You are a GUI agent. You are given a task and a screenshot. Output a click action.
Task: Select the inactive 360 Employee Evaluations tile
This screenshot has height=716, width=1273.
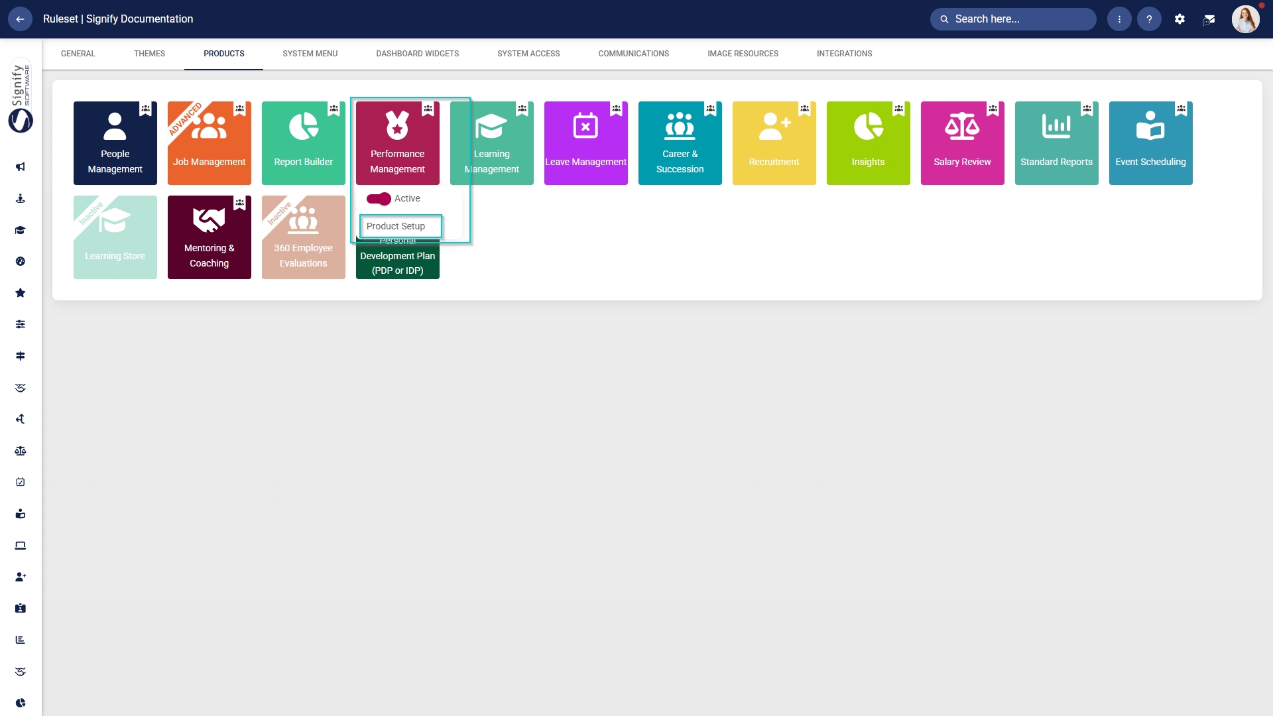pos(304,237)
